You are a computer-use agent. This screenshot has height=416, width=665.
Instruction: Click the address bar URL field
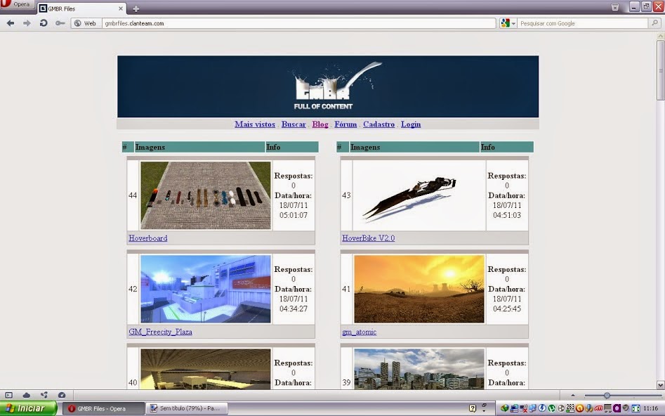click(x=295, y=23)
